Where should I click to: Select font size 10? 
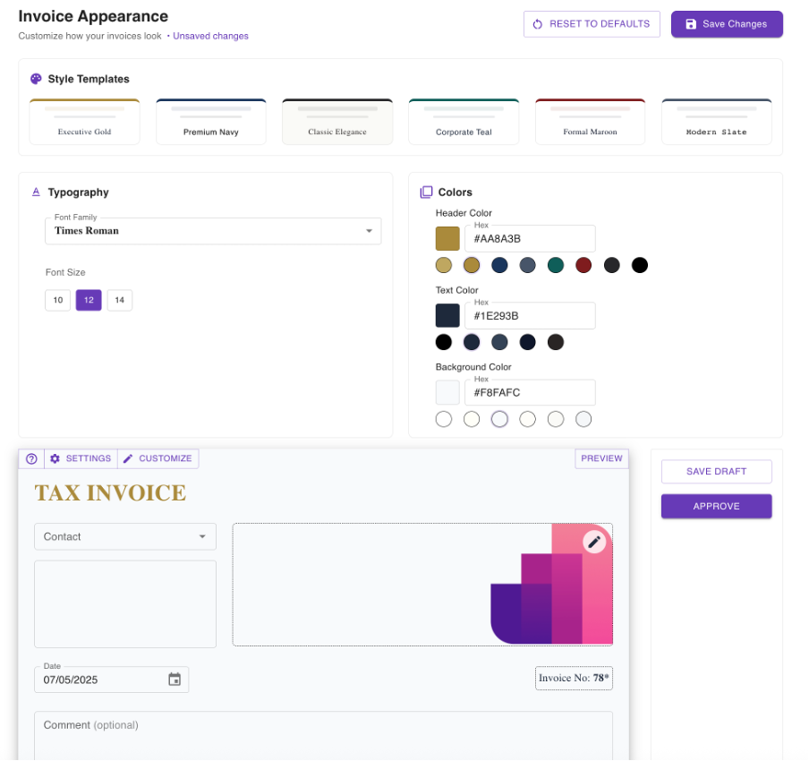58,301
